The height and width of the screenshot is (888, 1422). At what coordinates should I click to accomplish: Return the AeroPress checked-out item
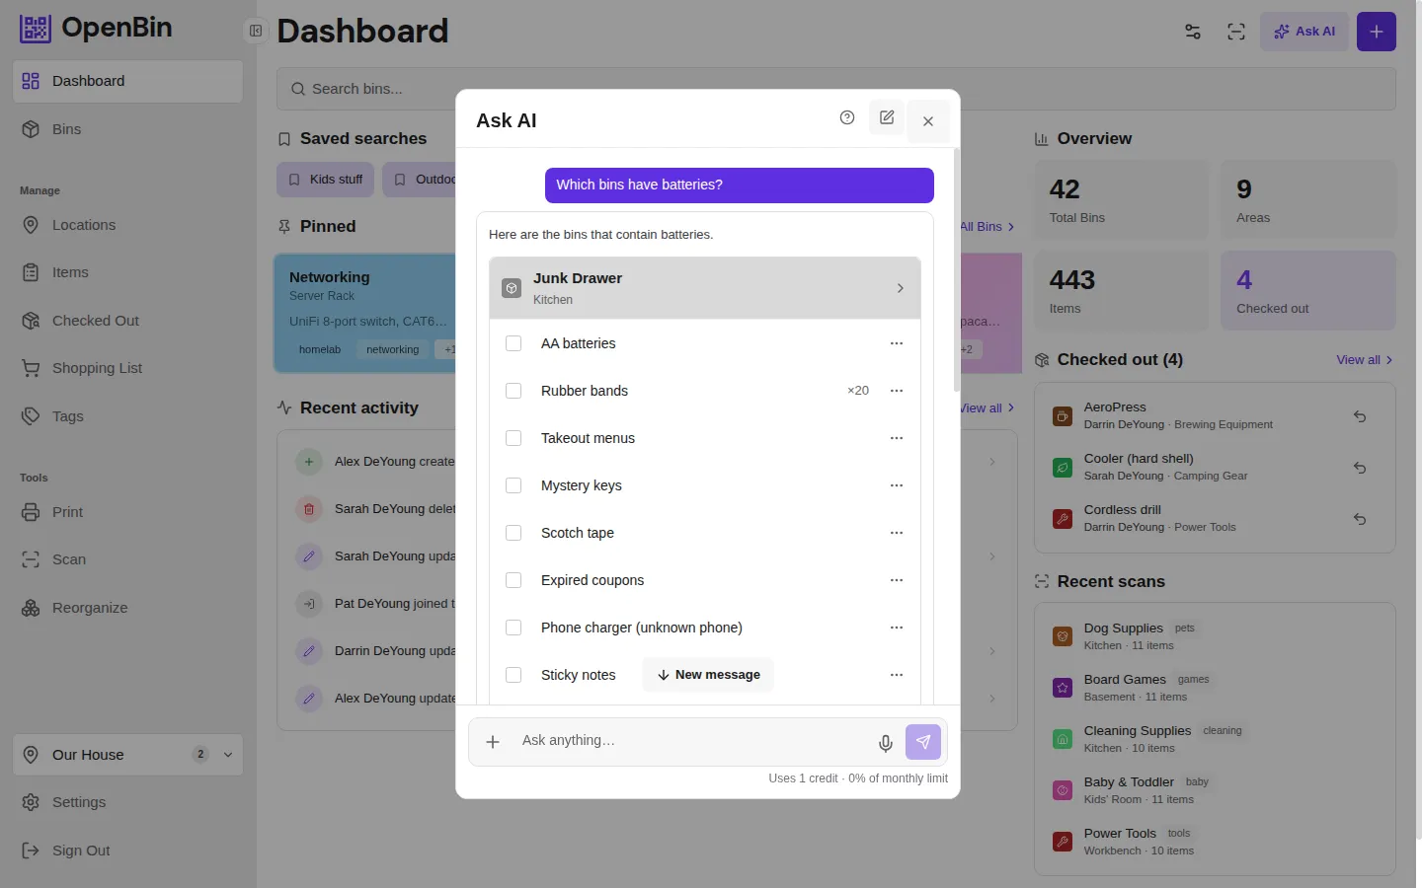(x=1360, y=416)
